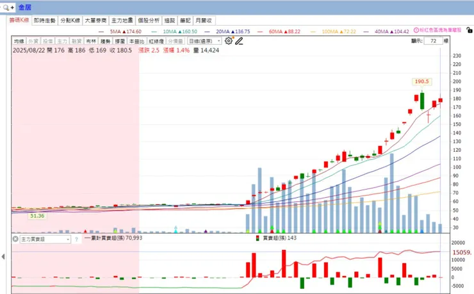Screen dimensions: 474x294
Task: Click the 金居 stock name
Action: 25,7
